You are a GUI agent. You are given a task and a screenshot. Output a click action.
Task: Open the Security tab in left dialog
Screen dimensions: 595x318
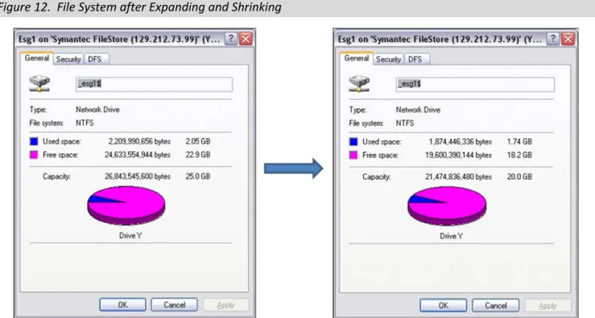pos(68,60)
